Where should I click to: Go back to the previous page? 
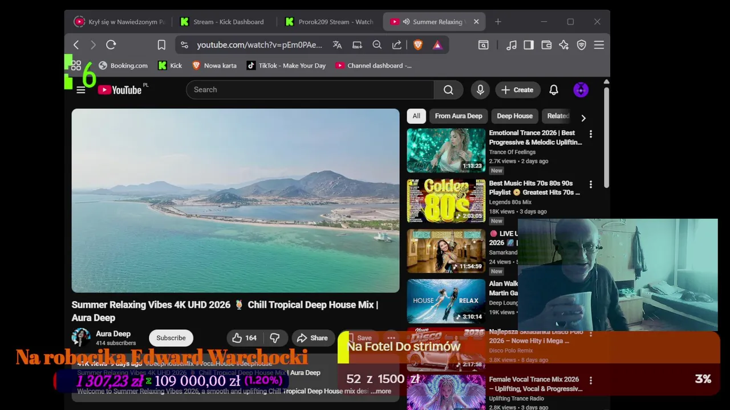pyautogui.click(x=76, y=45)
